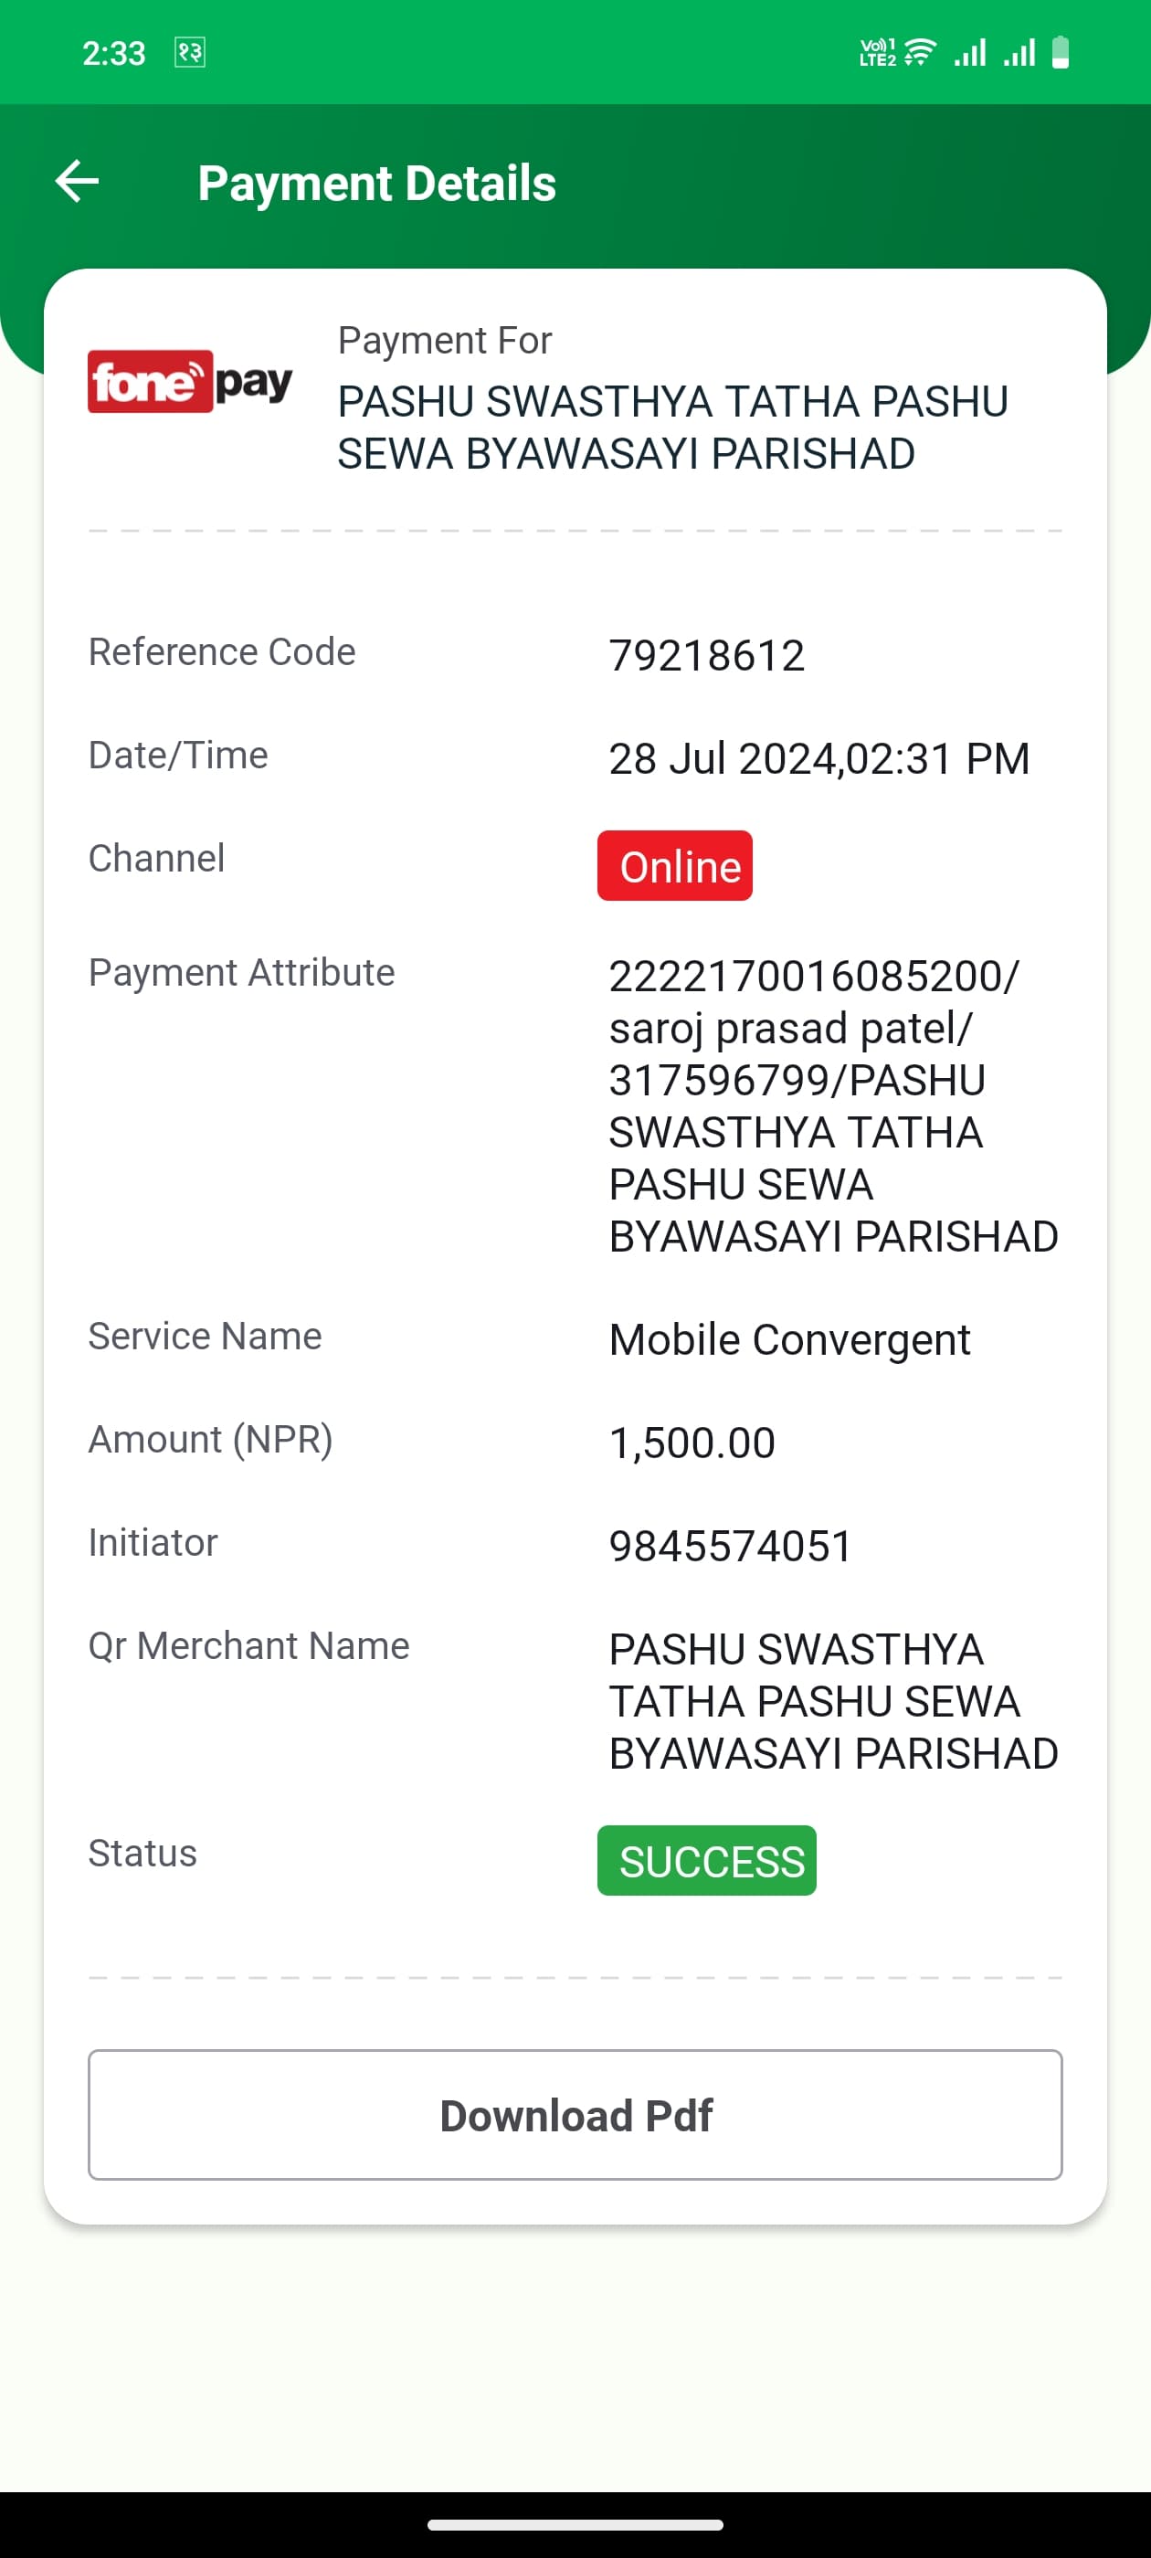
Task: Tap the first signal strength icon
Action: pos(970,52)
